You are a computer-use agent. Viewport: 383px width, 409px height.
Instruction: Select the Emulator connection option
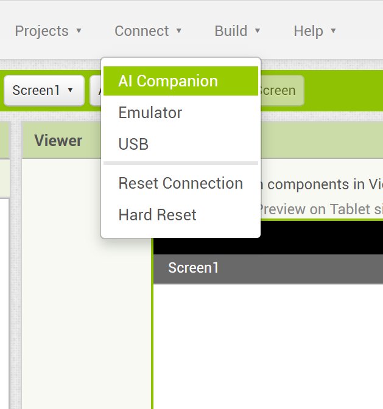tap(181, 113)
